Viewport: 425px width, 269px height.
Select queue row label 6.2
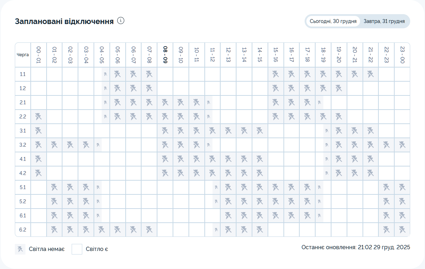click(23, 230)
